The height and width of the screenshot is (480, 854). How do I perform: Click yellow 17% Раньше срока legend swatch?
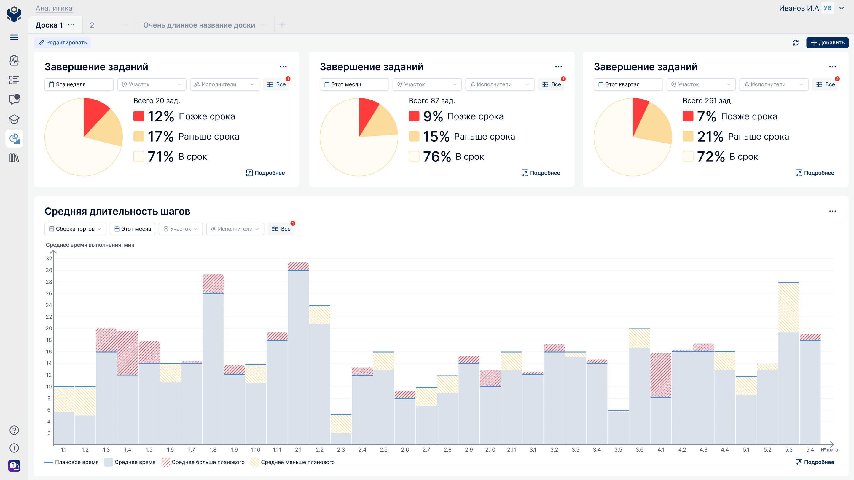138,136
